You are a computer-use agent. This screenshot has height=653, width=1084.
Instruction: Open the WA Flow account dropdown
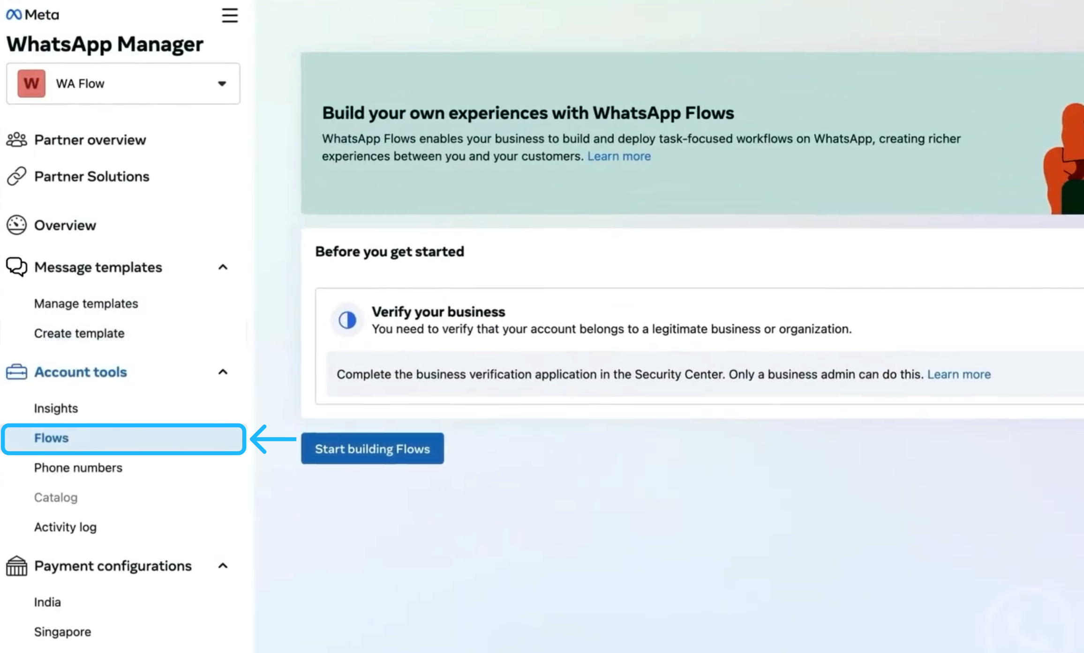coord(123,84)
